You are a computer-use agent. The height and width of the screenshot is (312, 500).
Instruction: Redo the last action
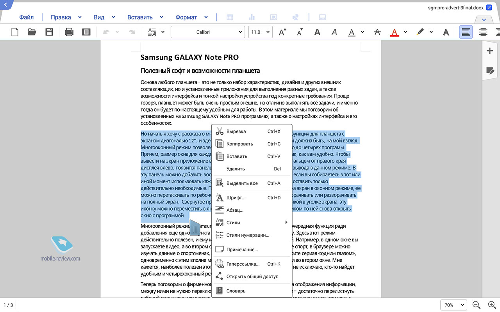coord(132,32)
